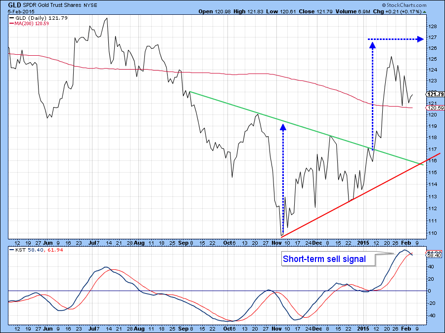Click the 127 price axis label
Viewport: 445px width, 333px height.
(432, 37)
